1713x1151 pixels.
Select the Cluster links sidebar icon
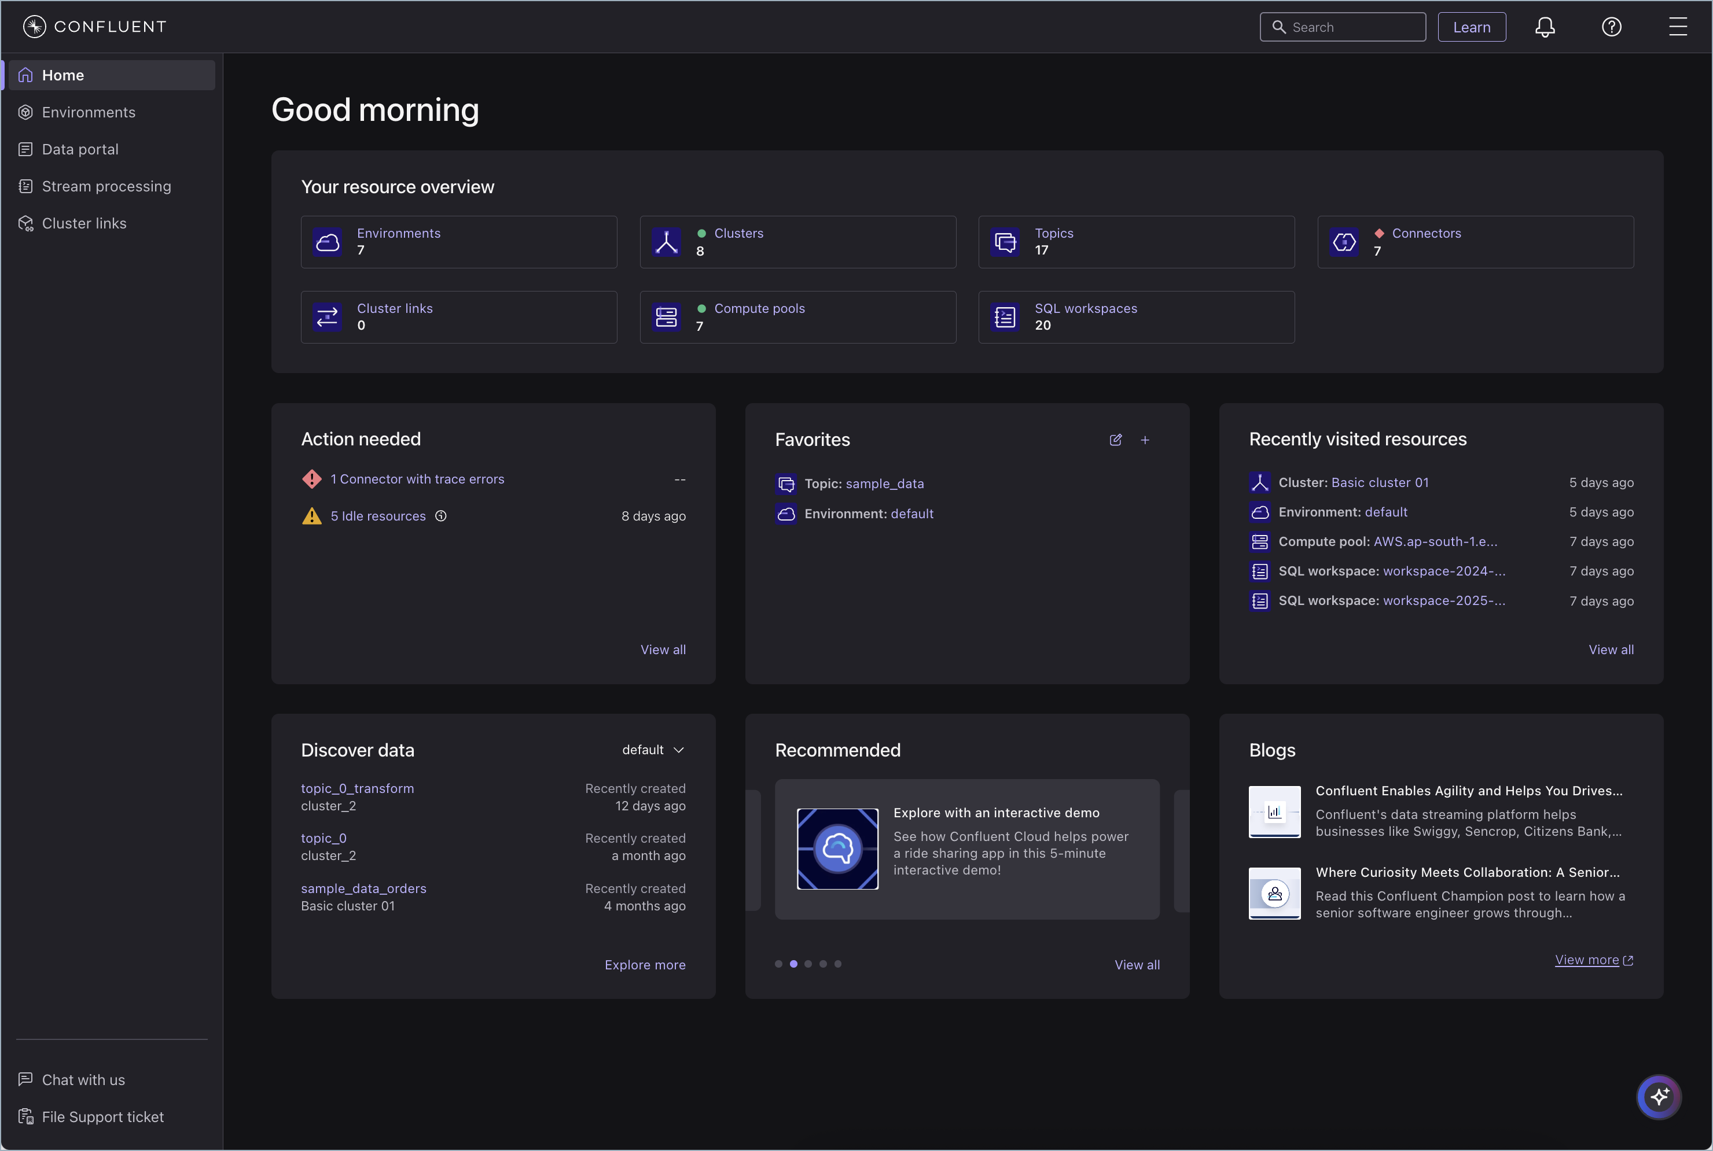(x=25, y=223)
